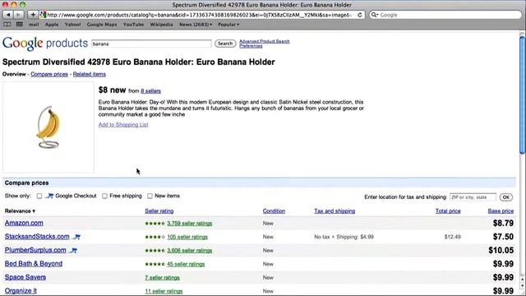Tick the Free shipping checkbox

104,196
